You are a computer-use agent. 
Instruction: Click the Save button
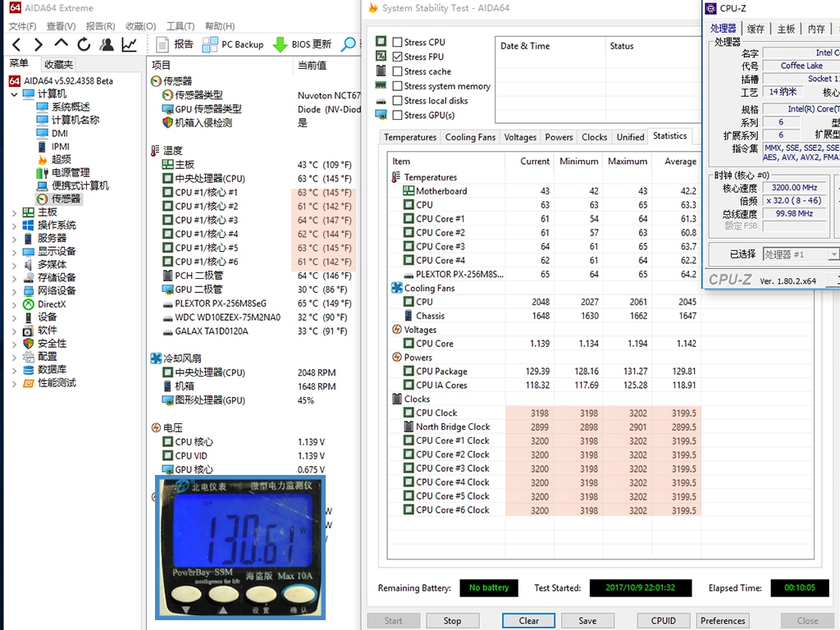pyautogui.click(x=587, y=620)
